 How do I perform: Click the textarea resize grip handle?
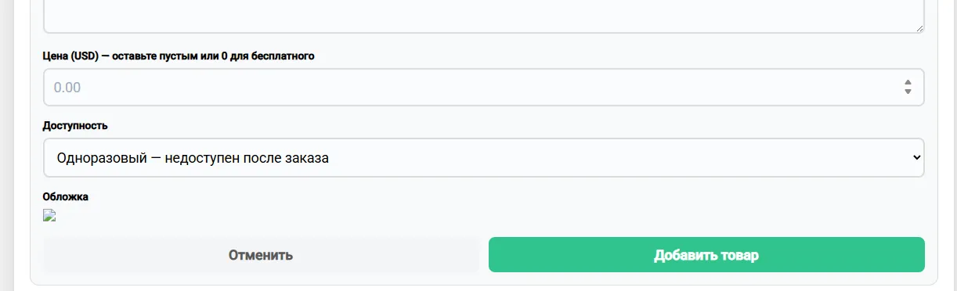(918, 27)
